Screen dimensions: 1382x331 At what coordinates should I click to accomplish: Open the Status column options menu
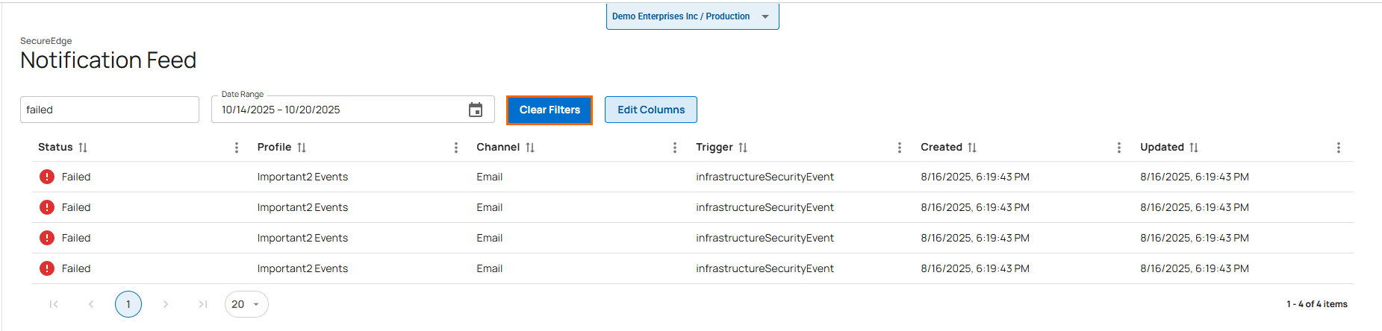click(x=237, y=148)
